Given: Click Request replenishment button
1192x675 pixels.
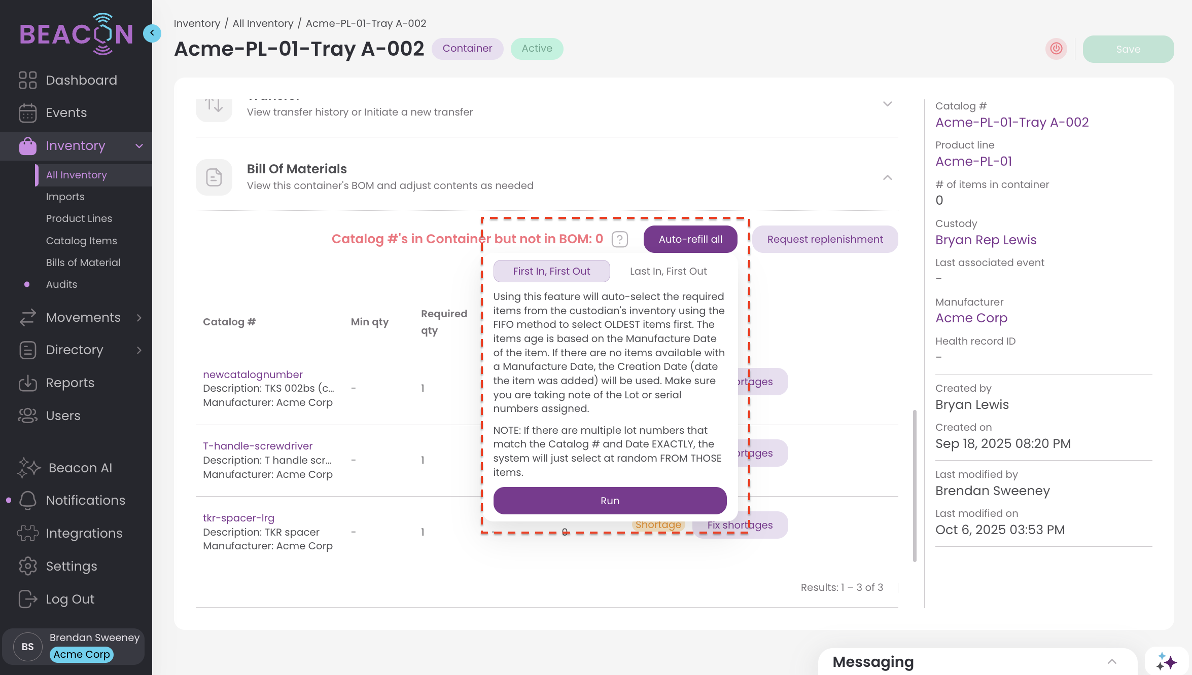Looking at the screenshot, I should (x=825, y=239).
